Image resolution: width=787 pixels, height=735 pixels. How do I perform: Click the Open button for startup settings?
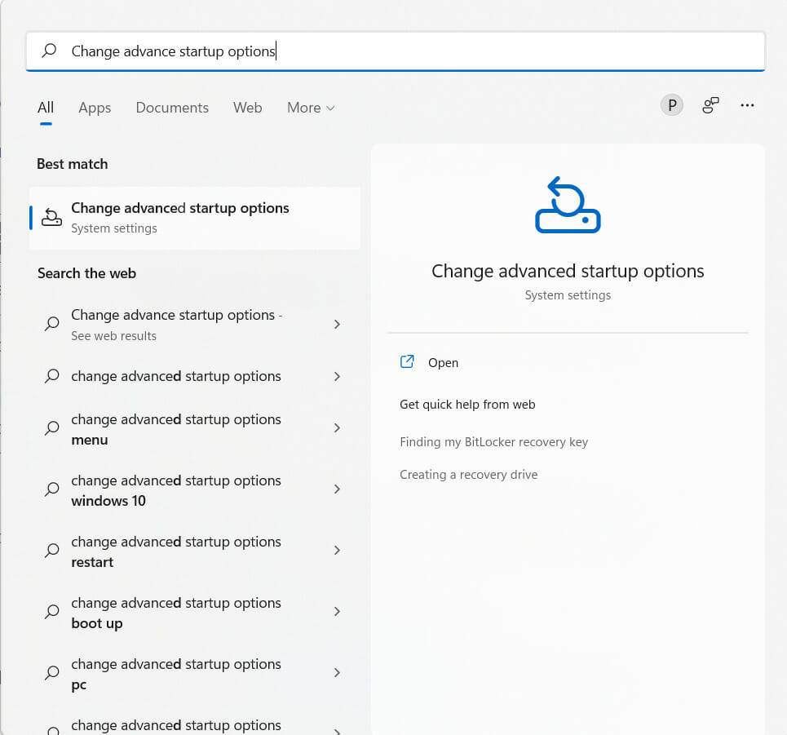point(443,362)
